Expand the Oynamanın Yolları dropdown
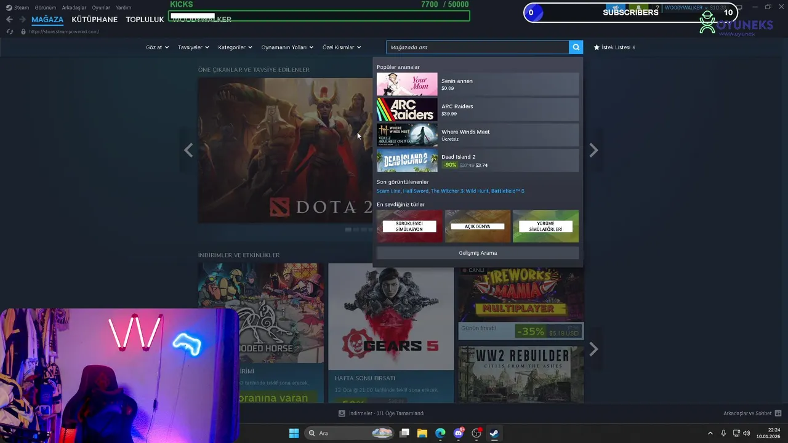This screenshot has width=788, height=443. [287, 47]
